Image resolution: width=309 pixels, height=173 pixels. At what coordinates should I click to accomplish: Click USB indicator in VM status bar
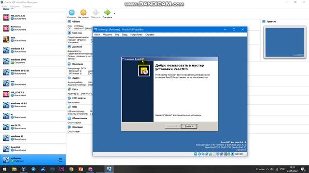[211, 154]
